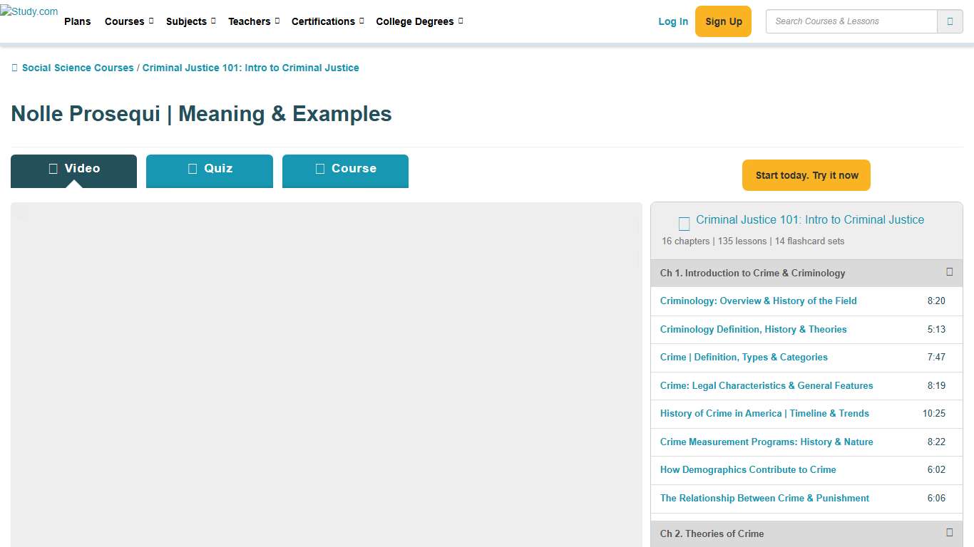The height and width of the screenshot is (547, 974).
Task: Expand the College Degrees menu
Action: tap(419, 21)
